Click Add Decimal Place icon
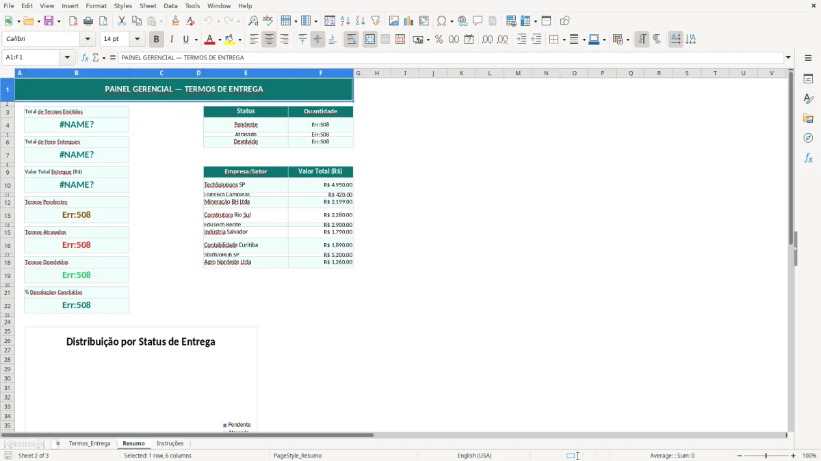 click(x=488, y=40)
